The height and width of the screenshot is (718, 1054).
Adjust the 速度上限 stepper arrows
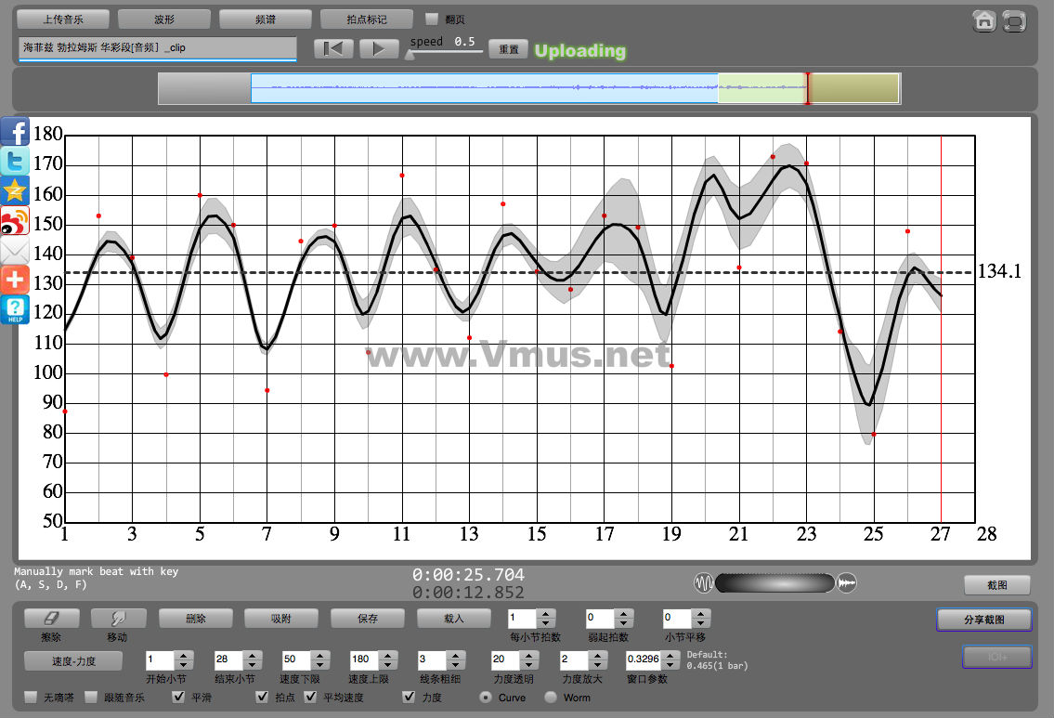tap(386, 659)
